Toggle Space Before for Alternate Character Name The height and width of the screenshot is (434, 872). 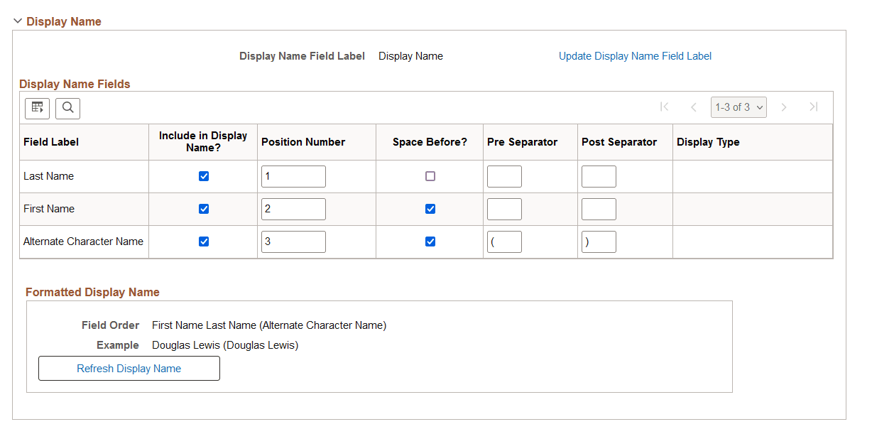pos(430,241)
